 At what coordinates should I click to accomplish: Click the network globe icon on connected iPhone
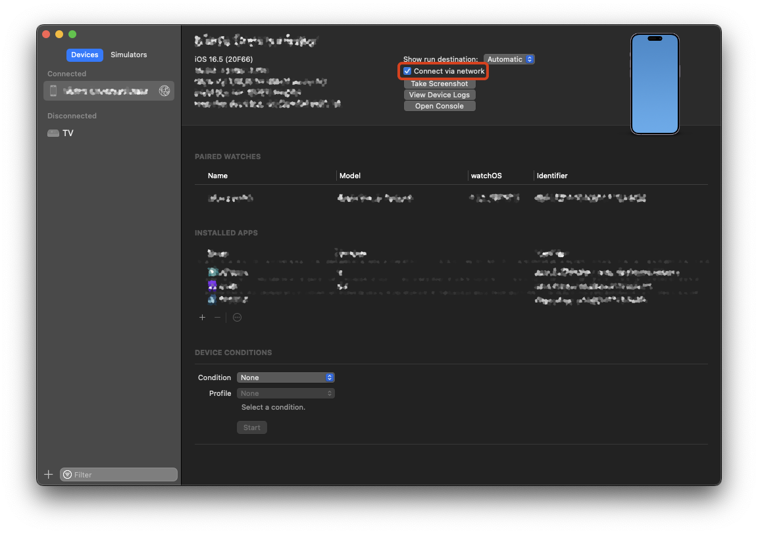(x=164, y=91)
